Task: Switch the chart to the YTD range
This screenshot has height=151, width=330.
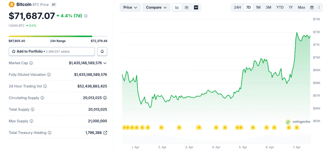Action: [x=280, y=7]
